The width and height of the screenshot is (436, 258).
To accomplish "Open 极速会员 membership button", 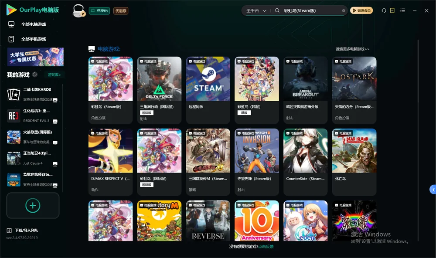I will (x=361, y=10).
